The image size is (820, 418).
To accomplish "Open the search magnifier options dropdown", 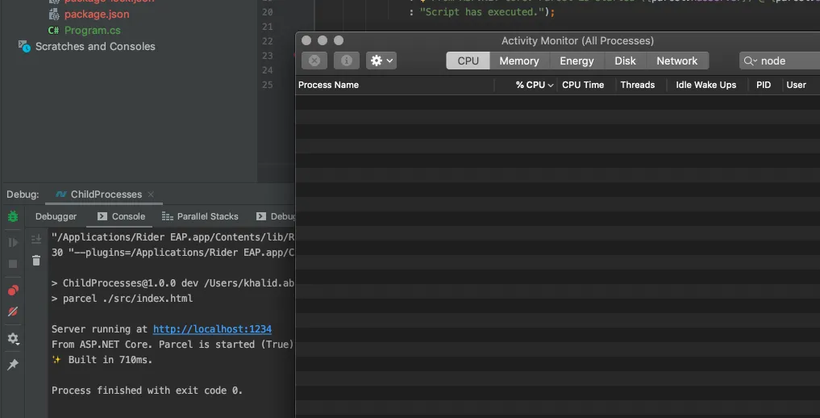I will point(751,61).
